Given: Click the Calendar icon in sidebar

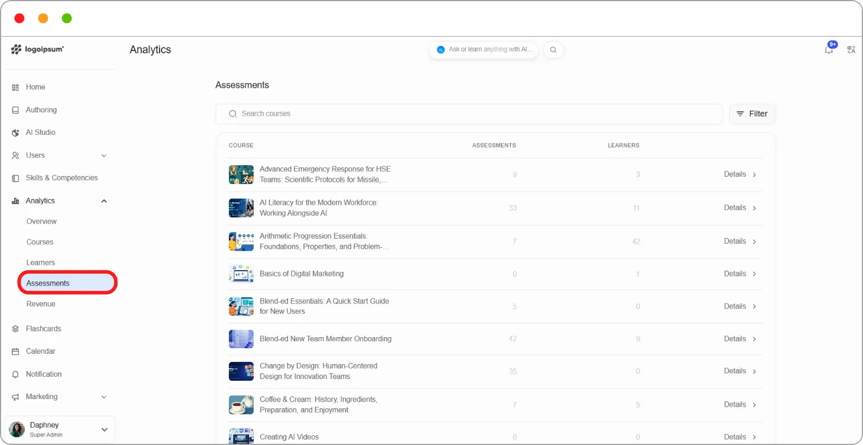Looking at the screenshot, I should click(x=15, y=351).
